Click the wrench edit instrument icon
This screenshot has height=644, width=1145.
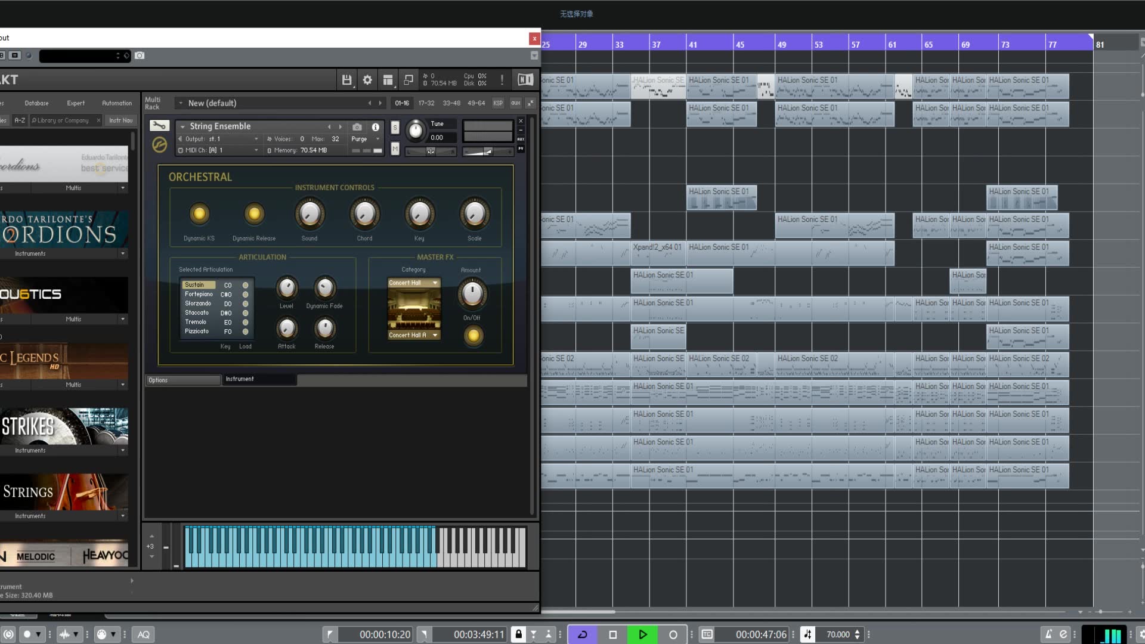(x=159, y=126)
